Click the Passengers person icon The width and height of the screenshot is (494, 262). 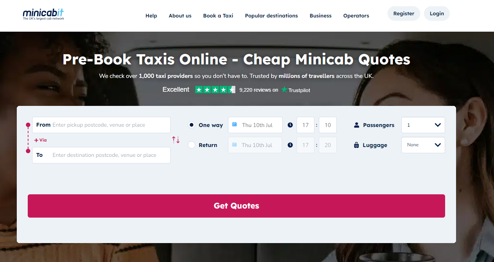(356, 125)
